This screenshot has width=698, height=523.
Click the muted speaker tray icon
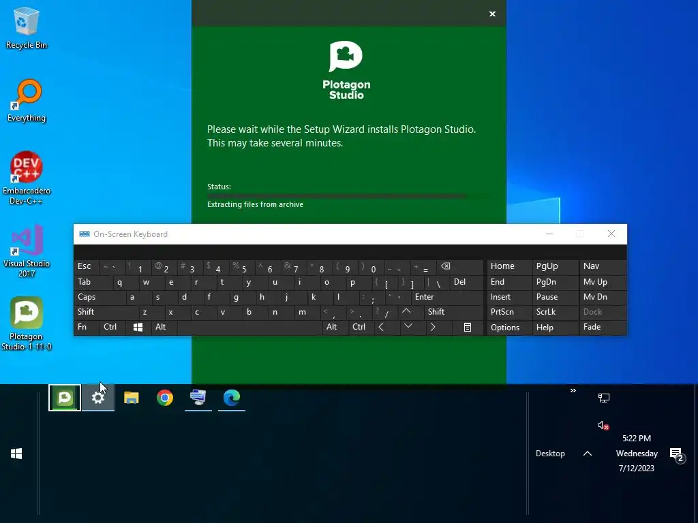(x=603, y=426)
